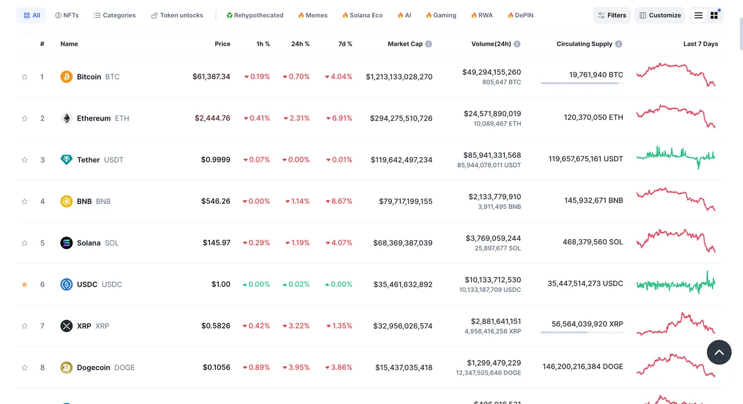Click the Ethereum coin logo
Viewport: 743px width, 404px height.
[67, 118]
